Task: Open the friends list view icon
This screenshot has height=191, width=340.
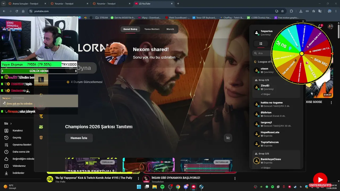Action: [261, 44]
